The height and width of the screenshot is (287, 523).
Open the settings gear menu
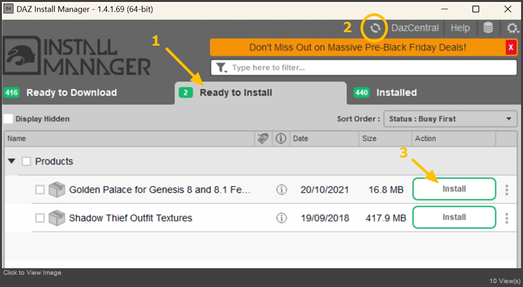tap(513, 28)
